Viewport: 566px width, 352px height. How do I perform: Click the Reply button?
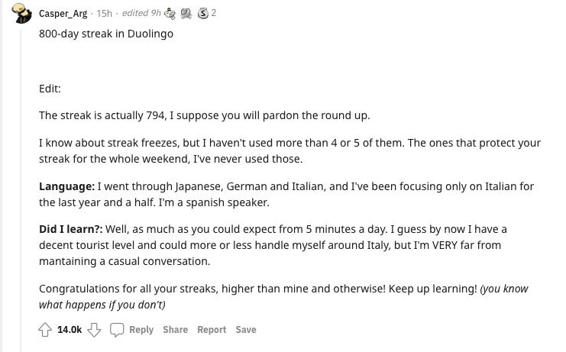point(141,329)
